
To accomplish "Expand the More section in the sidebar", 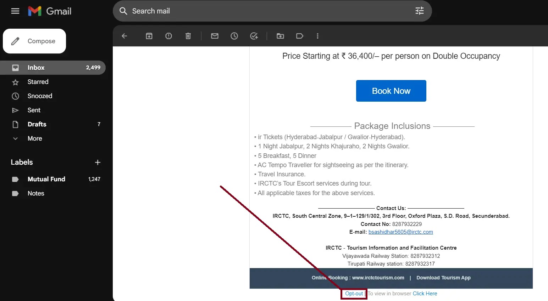I will tap(34, 138).
